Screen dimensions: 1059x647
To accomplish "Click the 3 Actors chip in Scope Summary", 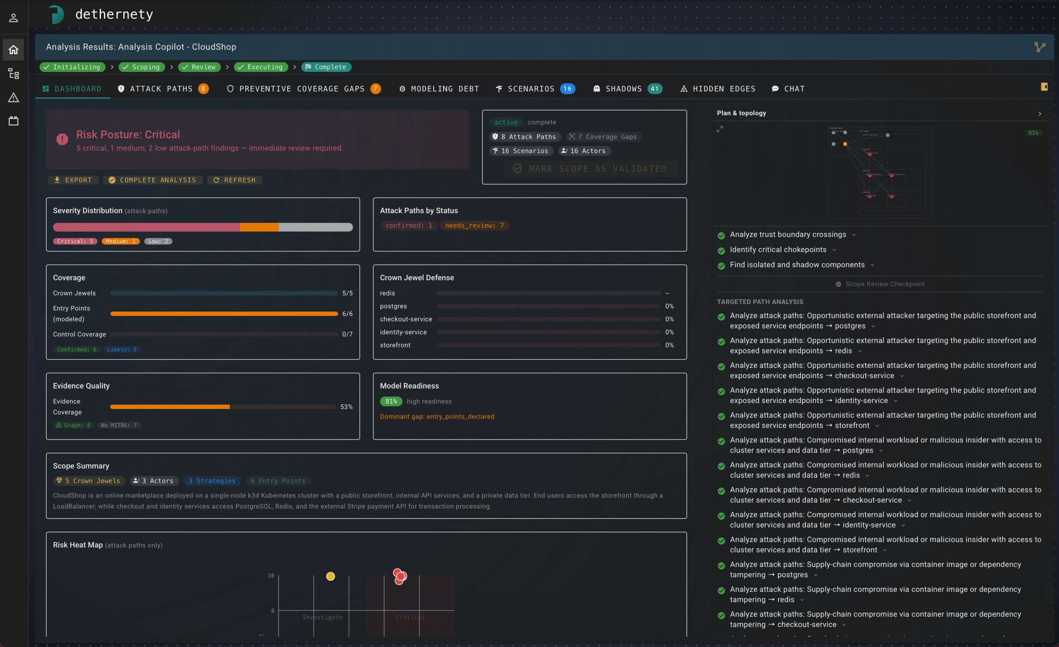I will pyautogui.click(x=154, y=481).
